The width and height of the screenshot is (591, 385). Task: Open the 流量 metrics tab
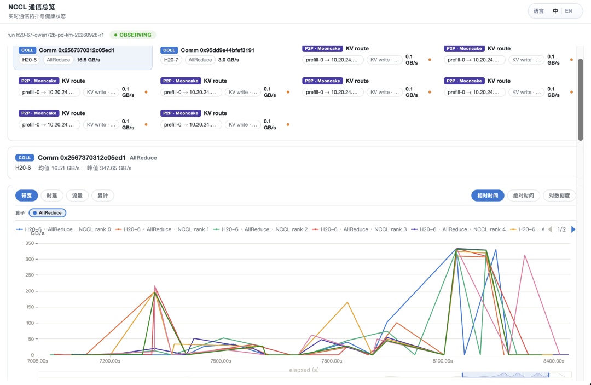click(77, 196)
